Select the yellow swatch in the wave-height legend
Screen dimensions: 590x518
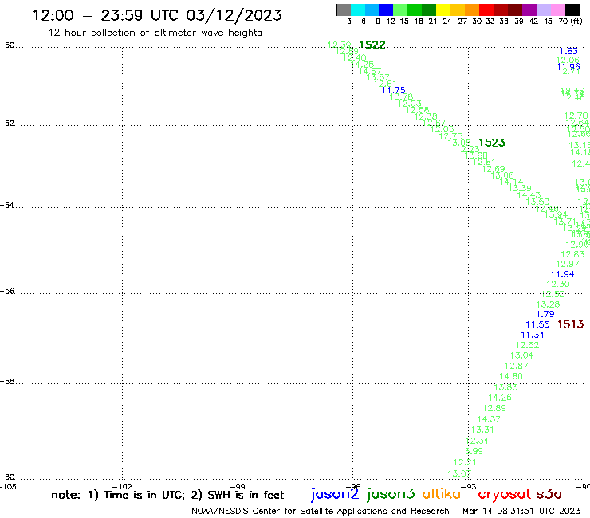point(443,10)
